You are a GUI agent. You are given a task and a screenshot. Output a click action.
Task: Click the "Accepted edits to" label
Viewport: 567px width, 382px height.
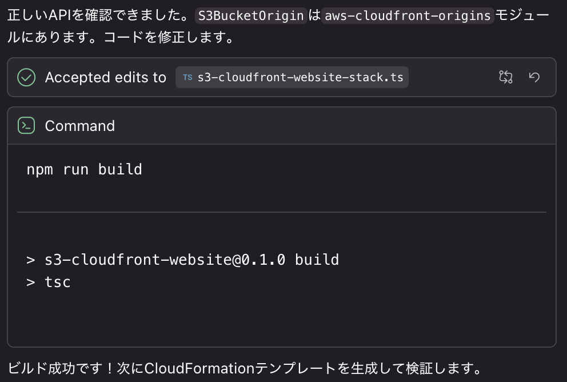click(105, 78)
